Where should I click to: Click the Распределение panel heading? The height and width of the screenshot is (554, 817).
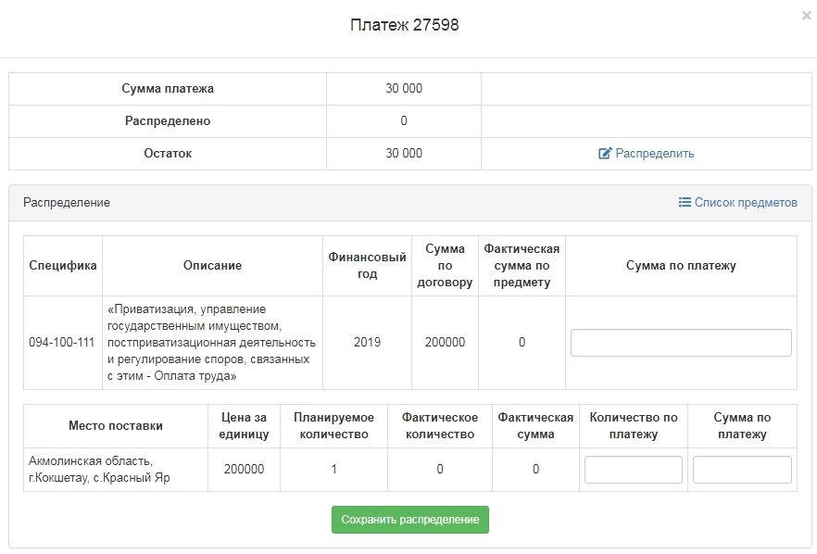click(x=67, y=202)
